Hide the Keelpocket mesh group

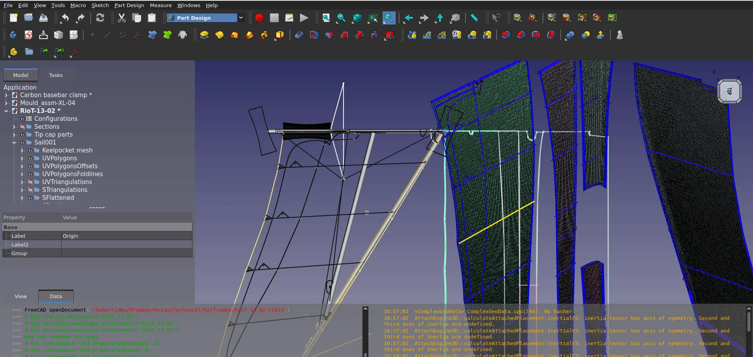(30, 150)
